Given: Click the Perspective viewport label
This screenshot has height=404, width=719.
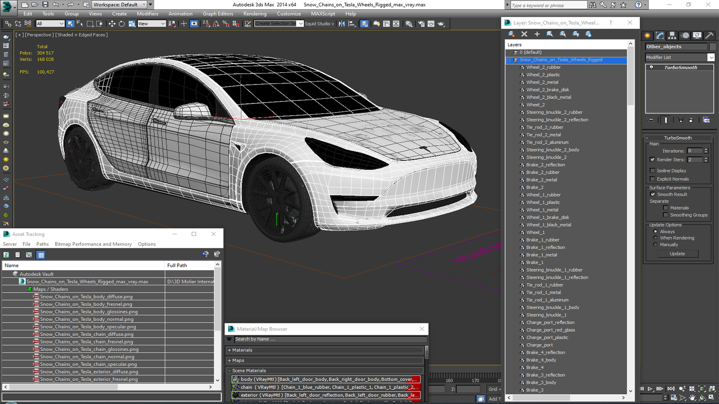Looking at the screenshot, I should [39, 35].
